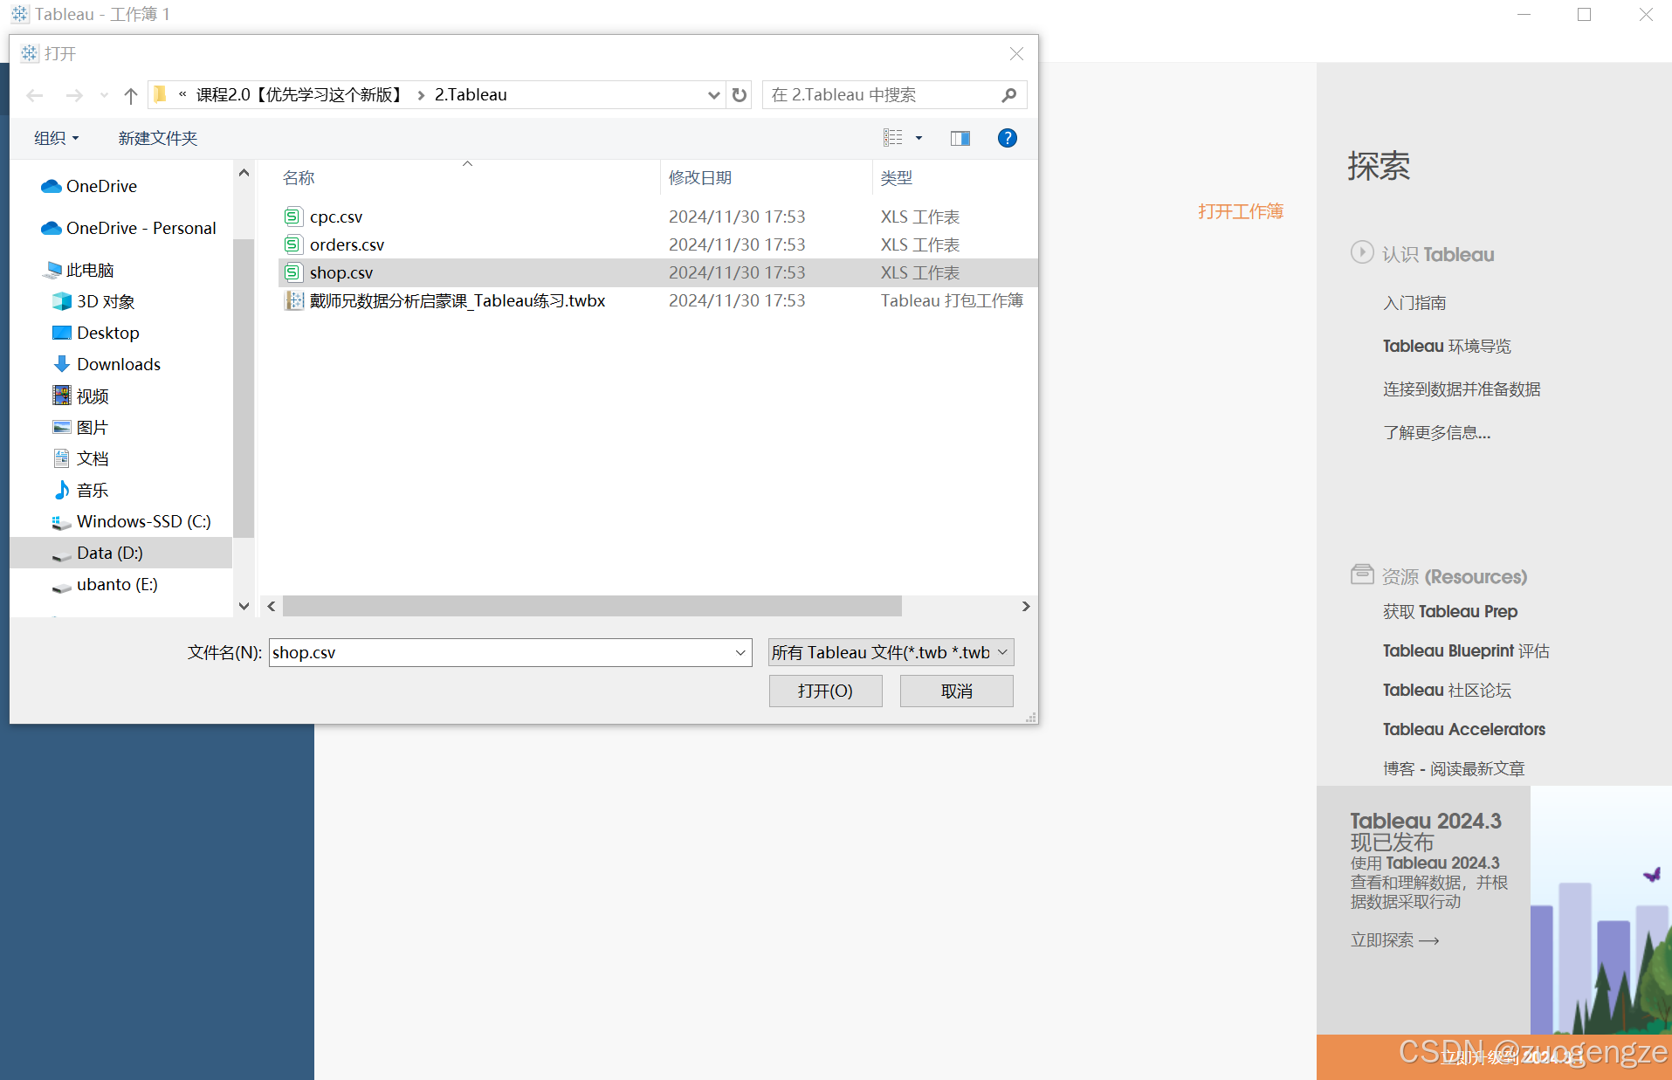Screen dimensions: 1672x1080
Task: Open Tableau 社区论坛 link
Action: (x=1447, y=690)
